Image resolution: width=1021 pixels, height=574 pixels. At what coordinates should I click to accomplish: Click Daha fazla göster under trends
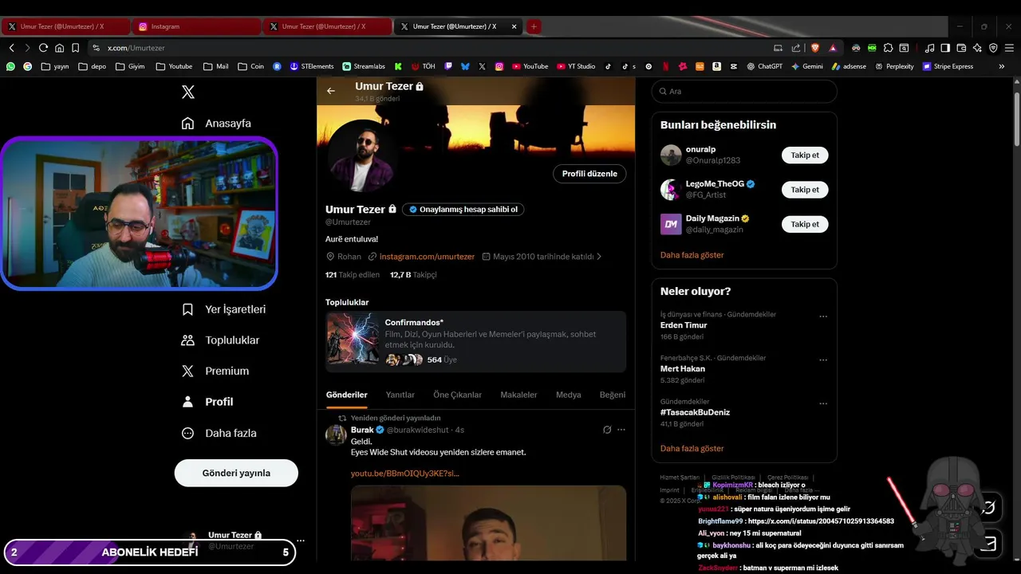pyautogui.click(x=692, y=449)
